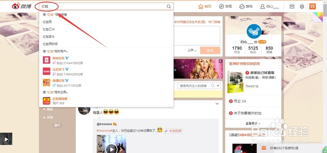Click 让红包飞 avatar icon
327x153 pixels.
(46, 71)
